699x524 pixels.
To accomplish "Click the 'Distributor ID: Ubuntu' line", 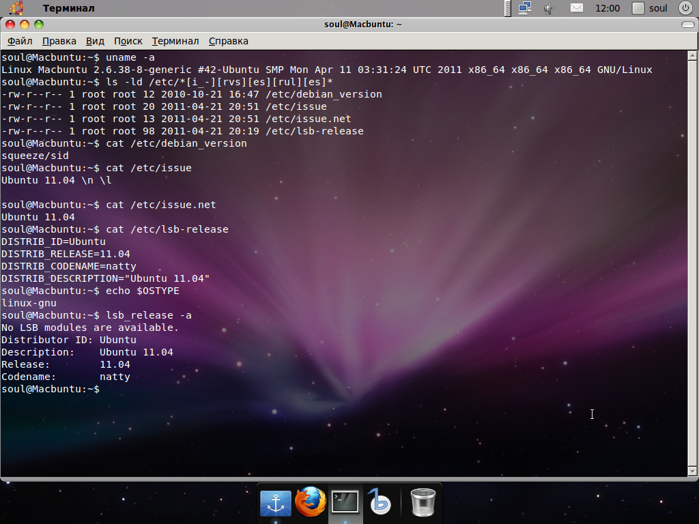I will tap(69, 340).
